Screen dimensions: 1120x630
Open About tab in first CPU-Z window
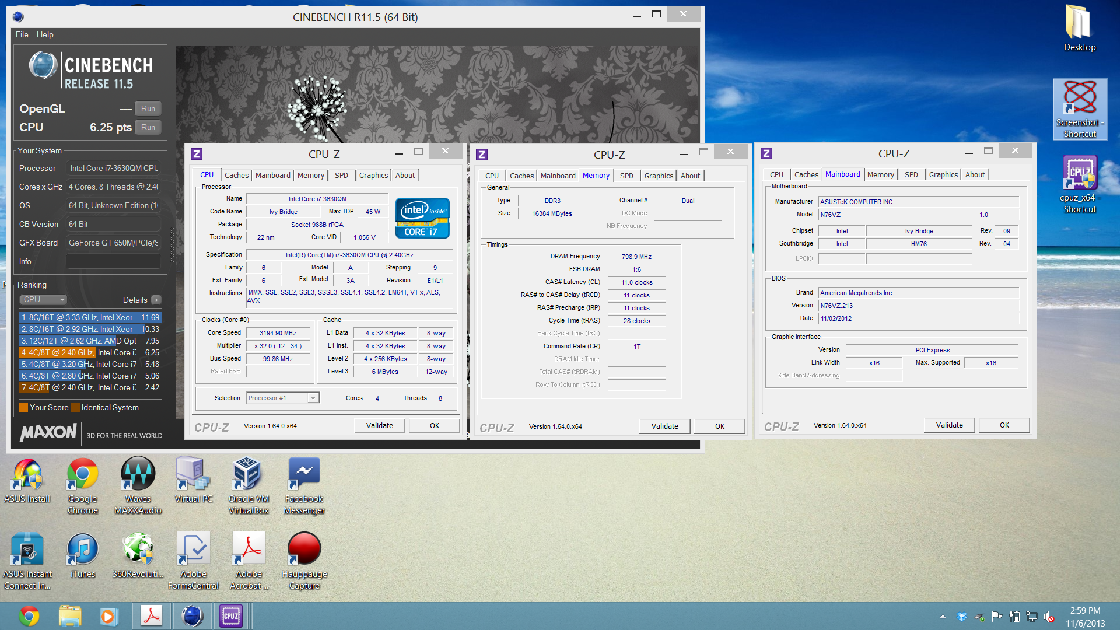click(x=405, y=175)
